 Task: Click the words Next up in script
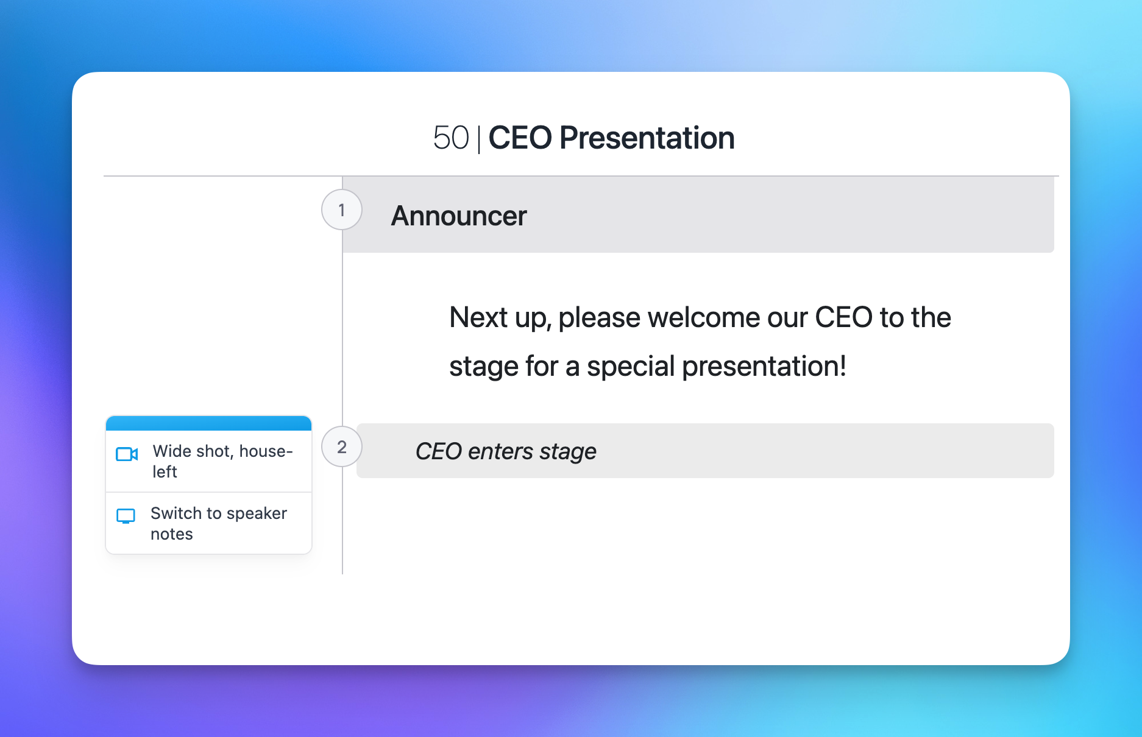500,318
